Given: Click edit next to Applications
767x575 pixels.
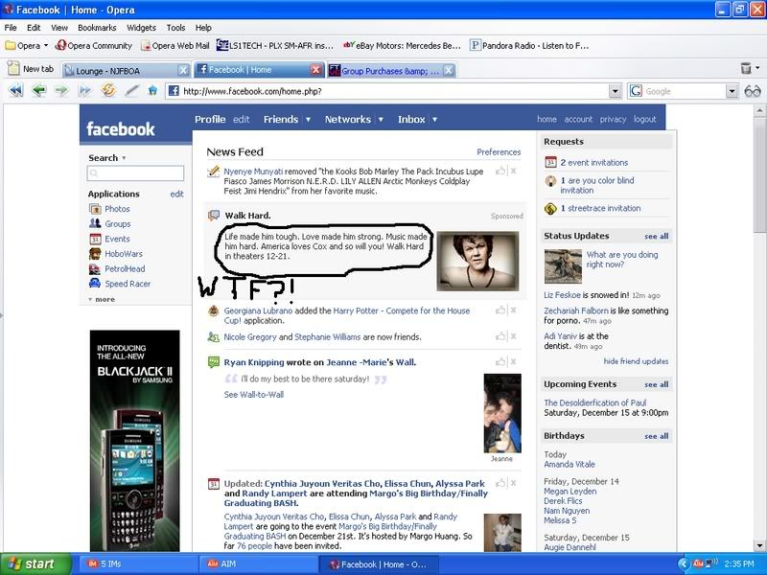Looking at the screenshot, I should point(176,195).
